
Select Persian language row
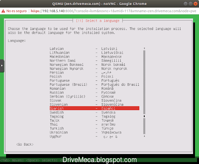point(95,73)
